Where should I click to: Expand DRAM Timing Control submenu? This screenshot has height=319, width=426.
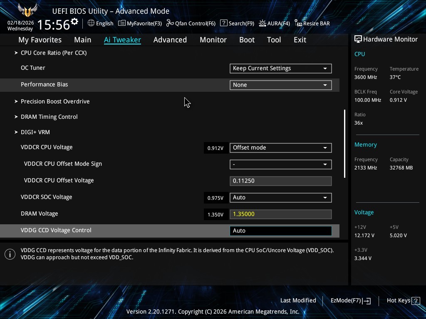tap(49, 117)
